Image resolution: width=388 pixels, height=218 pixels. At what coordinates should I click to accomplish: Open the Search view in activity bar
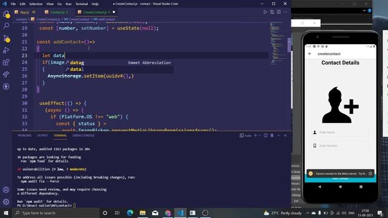pyautogui.click(x=6, y=25)
